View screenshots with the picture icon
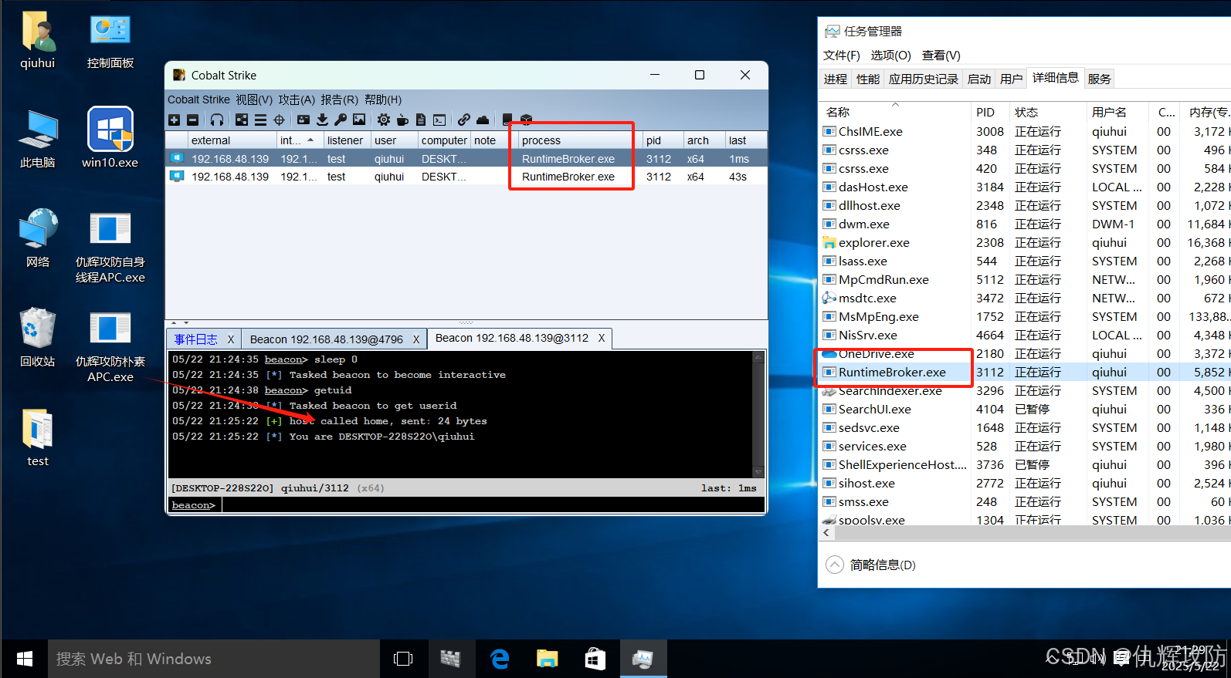The width and height of the screenshot is (1231, 678). (359, 120)
